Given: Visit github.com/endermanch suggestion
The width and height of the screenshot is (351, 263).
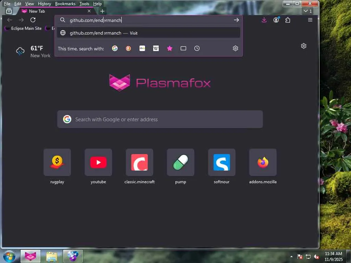Looking at the screenshot, I should 148,33.
